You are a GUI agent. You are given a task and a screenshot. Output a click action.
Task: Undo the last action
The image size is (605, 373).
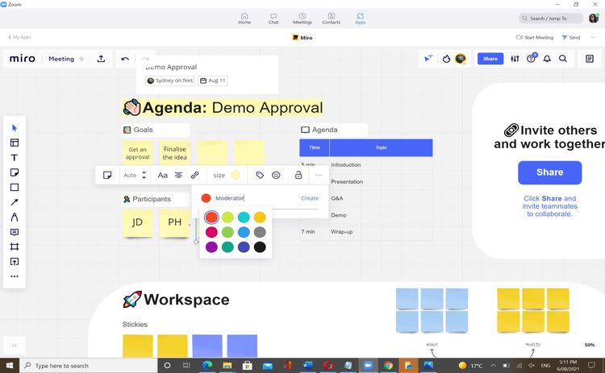click(125, 59)
